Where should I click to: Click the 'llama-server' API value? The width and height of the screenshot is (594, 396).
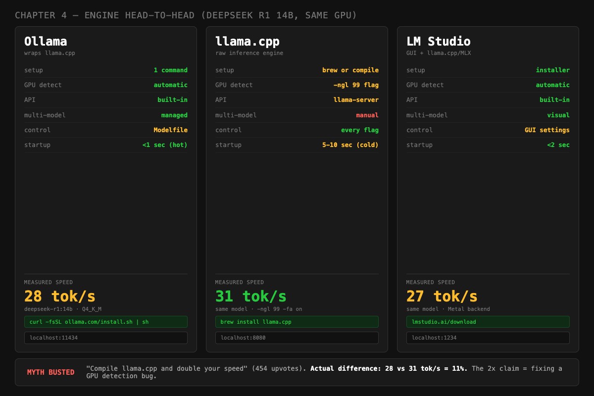[x=356, y=100]
